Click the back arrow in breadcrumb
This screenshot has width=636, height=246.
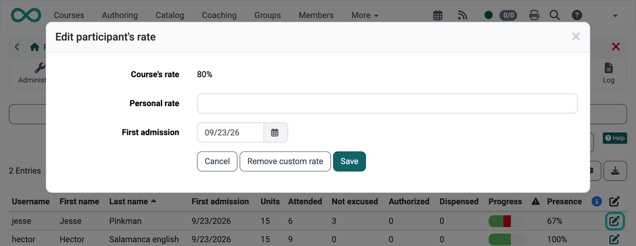[17, 46]
